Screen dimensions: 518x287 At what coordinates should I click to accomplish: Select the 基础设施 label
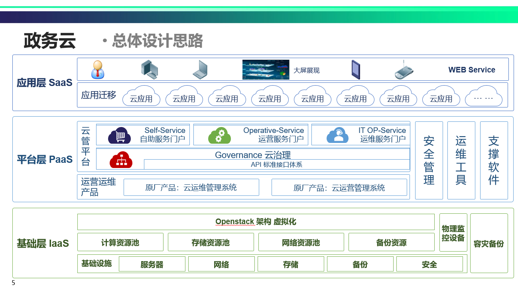click(97, 264)
